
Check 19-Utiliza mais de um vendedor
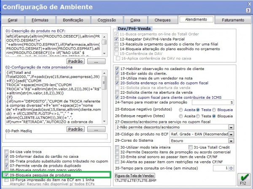pyautogui.click(x=117, y=78)
